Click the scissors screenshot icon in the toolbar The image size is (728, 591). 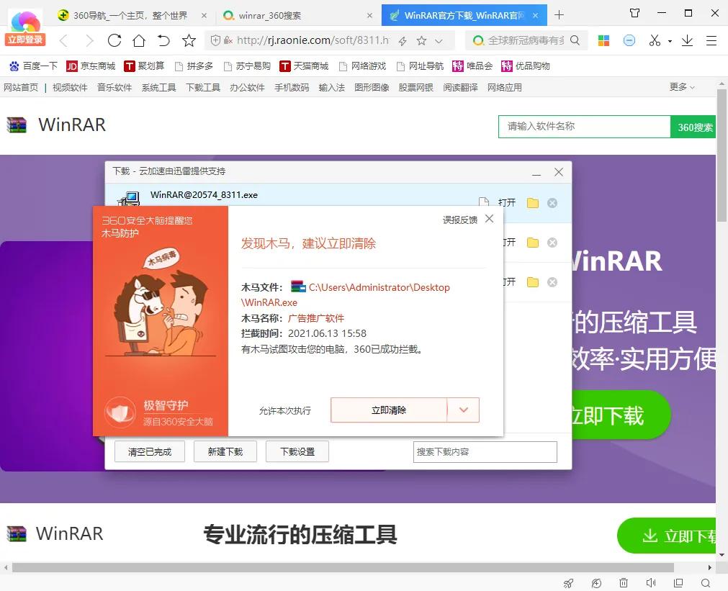(654, 41)
